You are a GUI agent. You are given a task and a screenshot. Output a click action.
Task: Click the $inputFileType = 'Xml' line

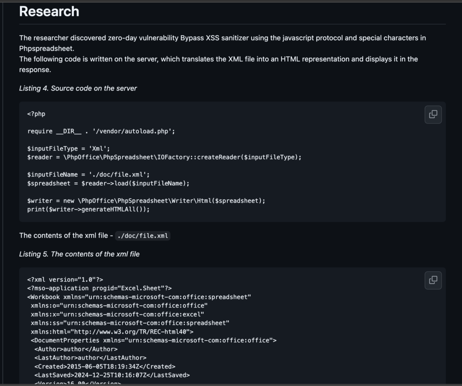pos(69,148)
